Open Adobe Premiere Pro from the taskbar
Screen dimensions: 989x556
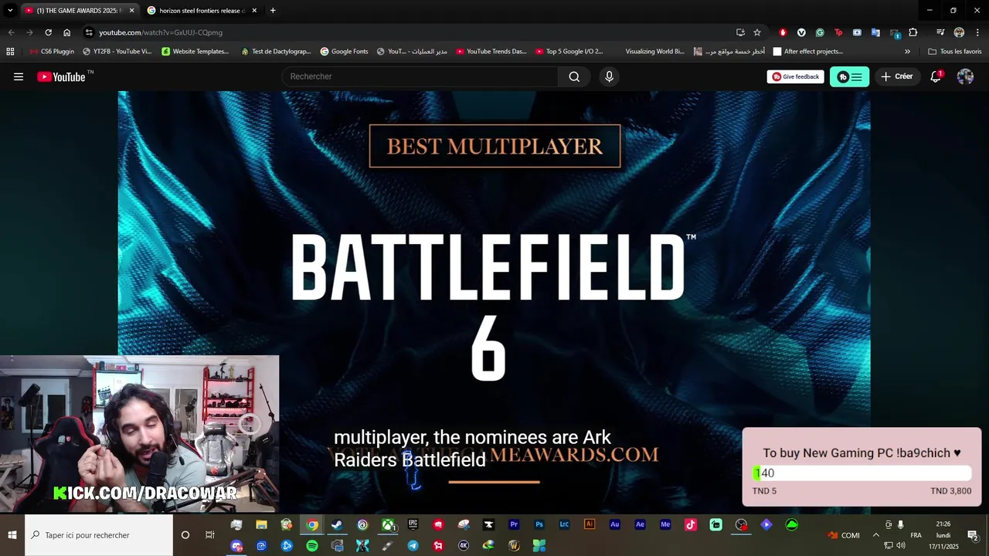[x=514, y=524]
